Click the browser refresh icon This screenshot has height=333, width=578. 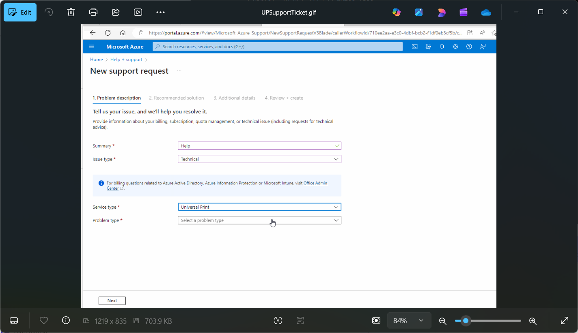click(108, 33)
